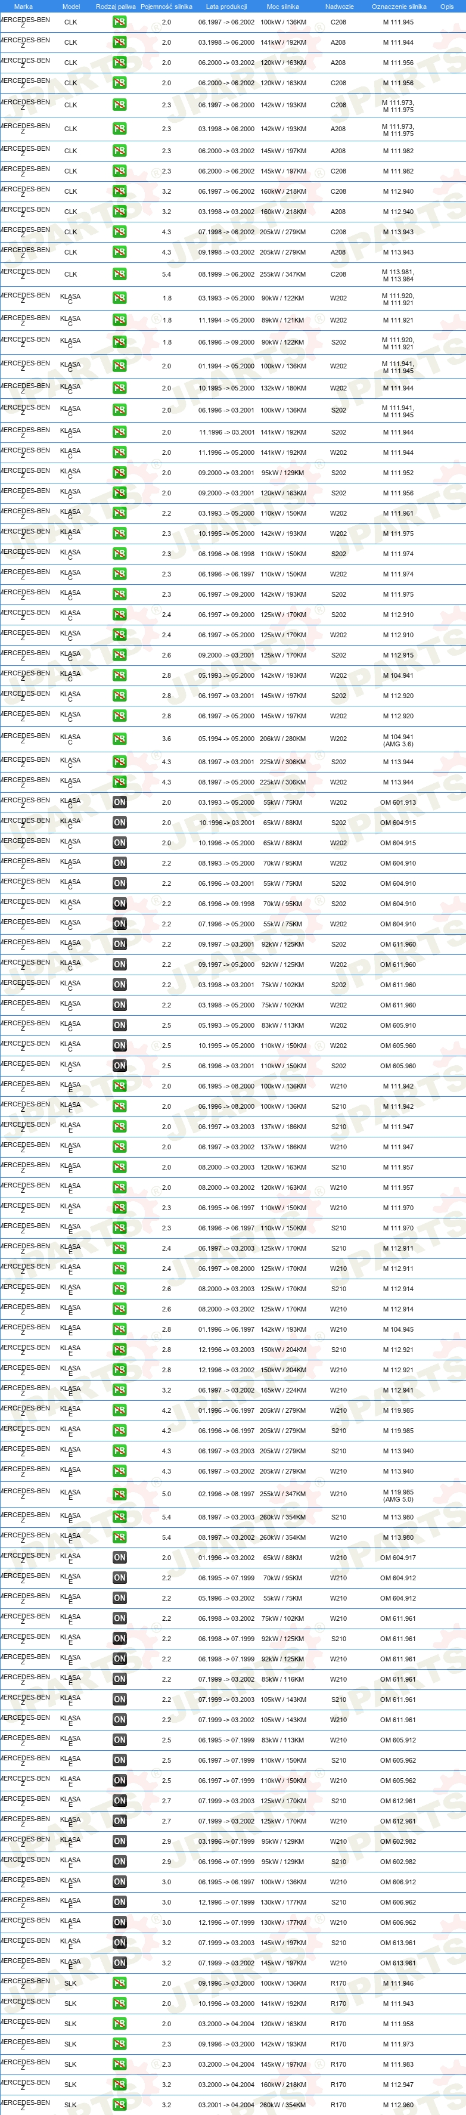Click the petrol icon in the SLK M 111.983 row

pos(120,2064)
